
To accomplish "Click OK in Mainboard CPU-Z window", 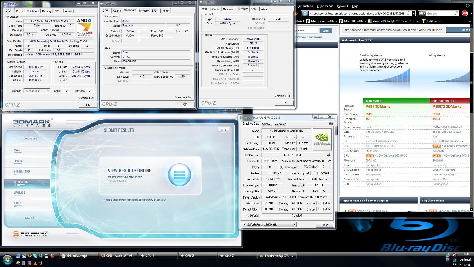I will [x=185, y=104].
